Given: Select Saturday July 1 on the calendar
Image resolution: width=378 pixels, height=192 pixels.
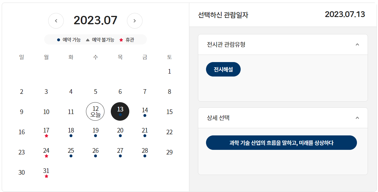Looking at the screenshot, I should (169, 71).
